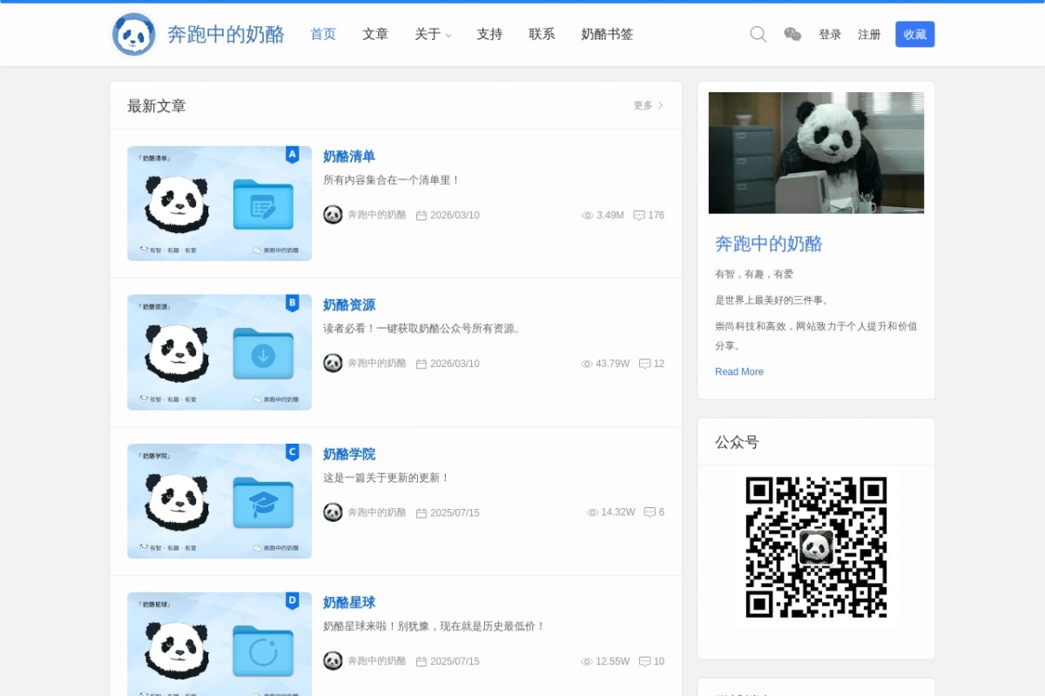This screenshot has height=696, width=1045.
Task: Click the 公众号 widget heading
Action: pos(737,442)
